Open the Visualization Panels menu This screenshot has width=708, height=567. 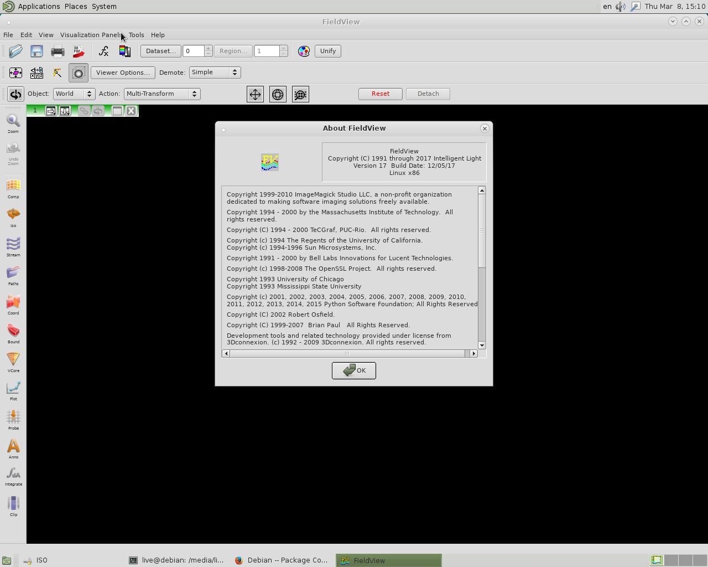pyautogui.click(x=91, y=35)
